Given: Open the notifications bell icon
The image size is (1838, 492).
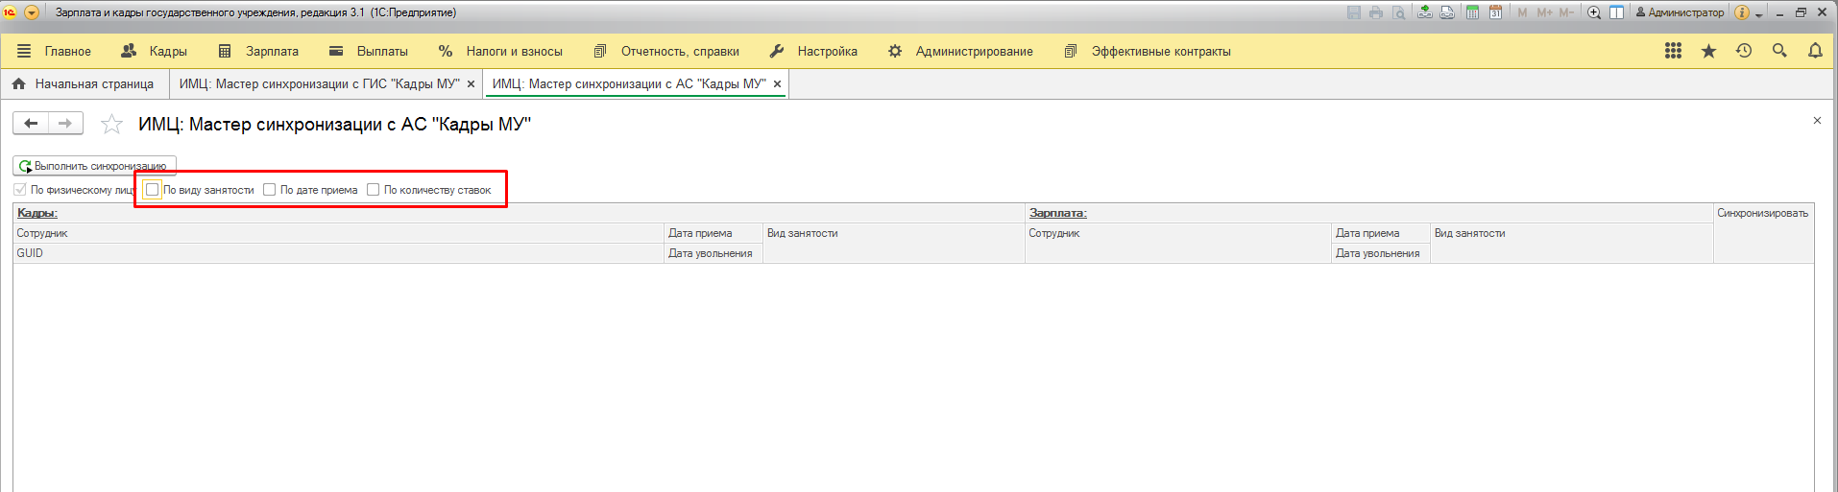Looking at the screenshot, I should pyautogui.click(x=1815, y=51).
